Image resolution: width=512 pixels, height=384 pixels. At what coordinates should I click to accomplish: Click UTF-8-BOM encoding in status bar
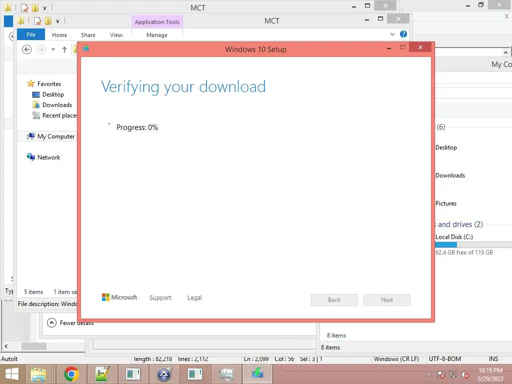click(x=444, y=359)
